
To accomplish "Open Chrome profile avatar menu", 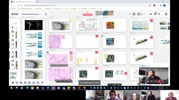I will pos(164,5).
